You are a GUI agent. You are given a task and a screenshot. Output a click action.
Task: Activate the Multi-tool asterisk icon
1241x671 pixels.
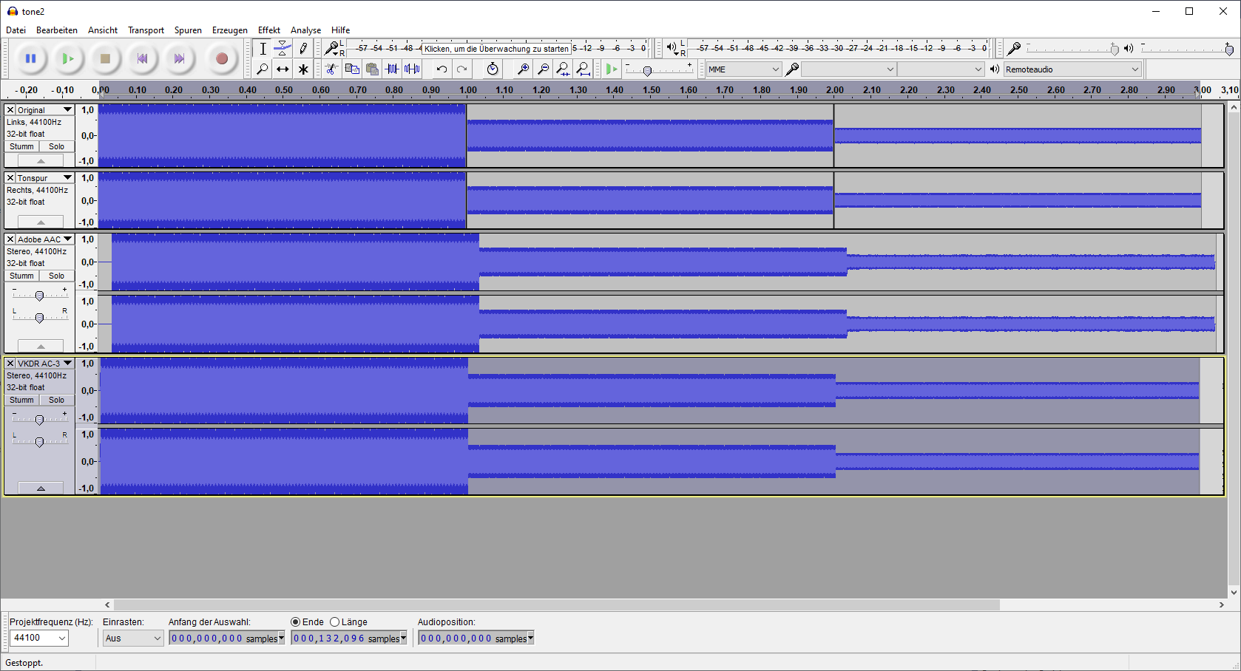point(303,69)
